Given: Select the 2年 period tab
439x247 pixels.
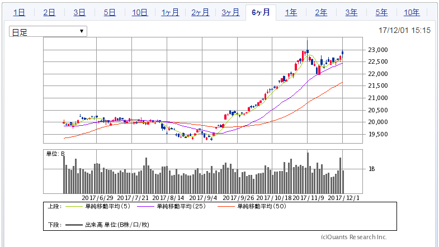Looking at the screenshot, I should tap(321, 12).
